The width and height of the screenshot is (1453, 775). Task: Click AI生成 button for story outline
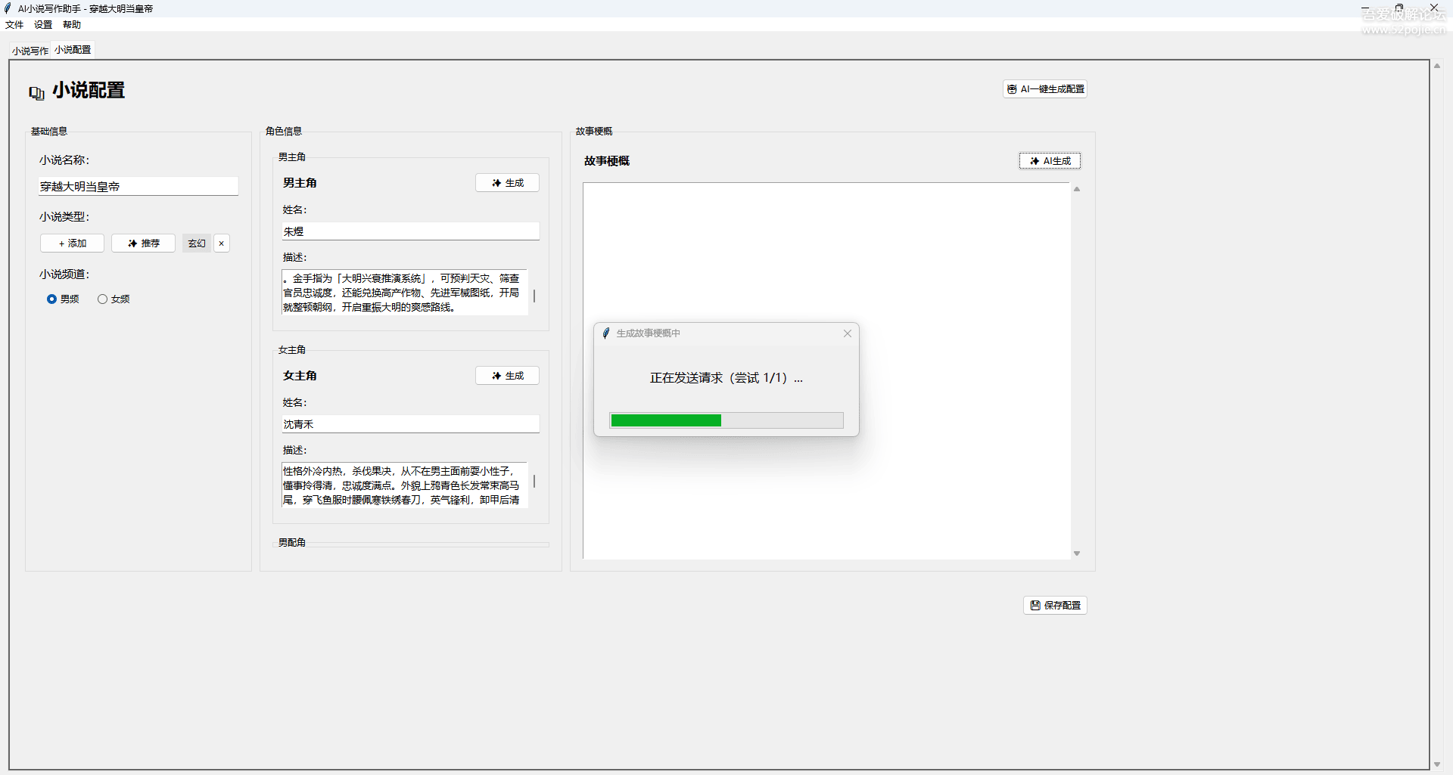tap(1050, 161)
